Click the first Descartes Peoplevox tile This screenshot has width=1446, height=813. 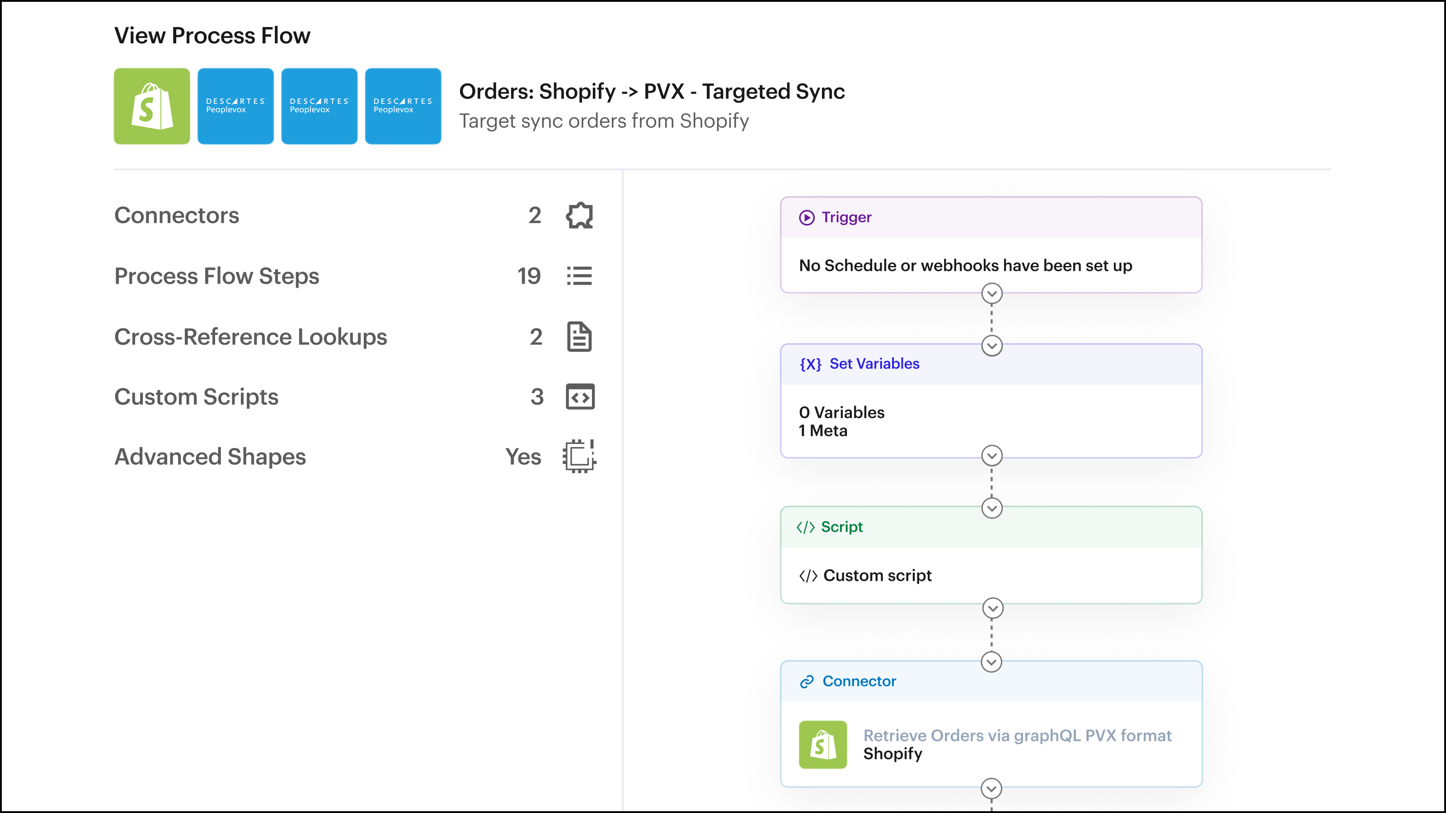tap(235, 107)
